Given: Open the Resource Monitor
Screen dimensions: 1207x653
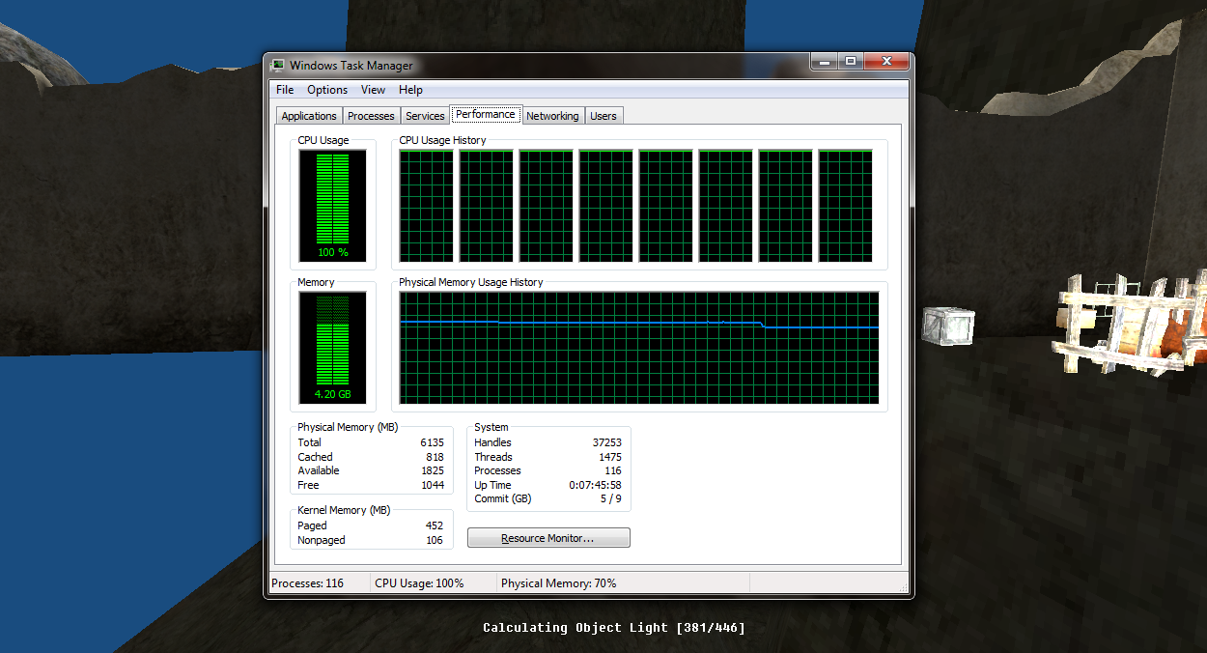Looking at the screenshot, I should click(548, 538).
